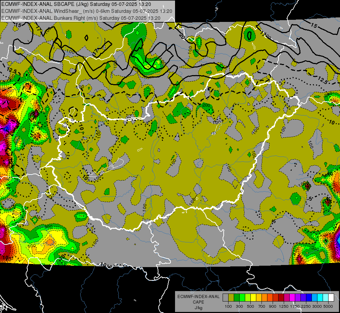Click the 900 value on legend scale
The height and width of the screenshot is (313, 340).
[273, 306]
